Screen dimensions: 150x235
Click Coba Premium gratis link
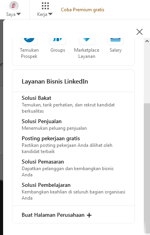click(83, 10)
